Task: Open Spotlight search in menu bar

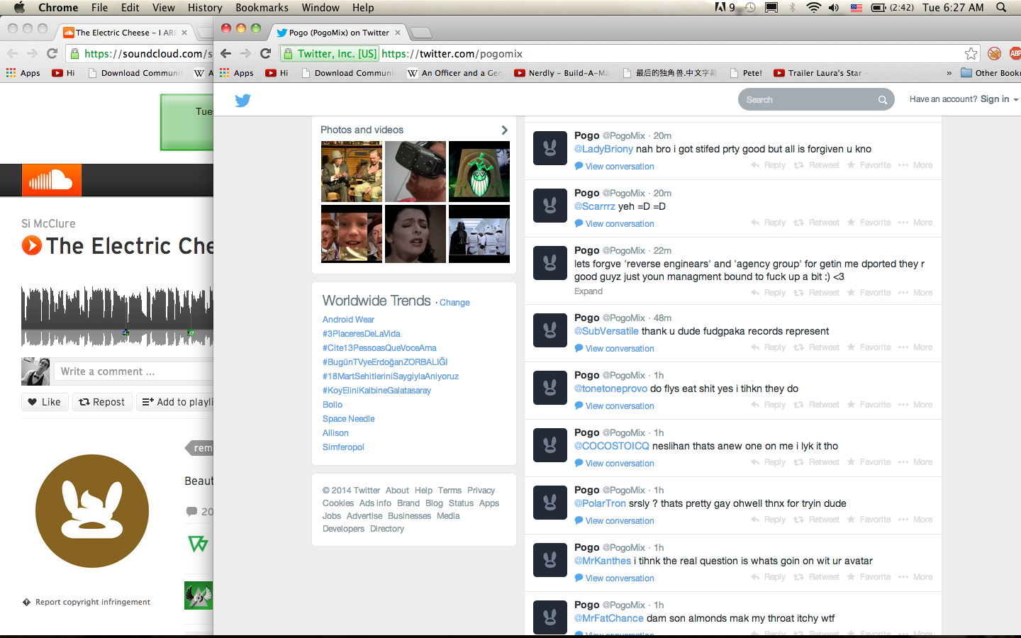Action: click(1001, 8)
